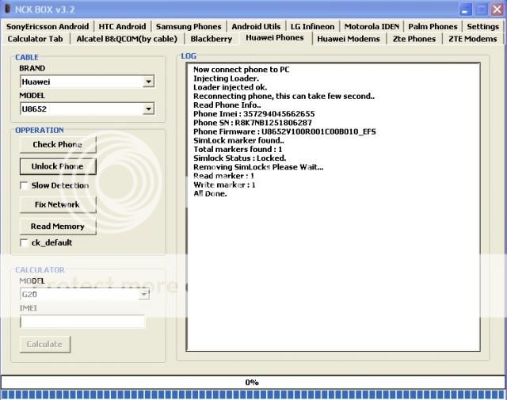Open the HTC Android tab
The height and width of the screenshot is (400, 507).
pos(122,26)
